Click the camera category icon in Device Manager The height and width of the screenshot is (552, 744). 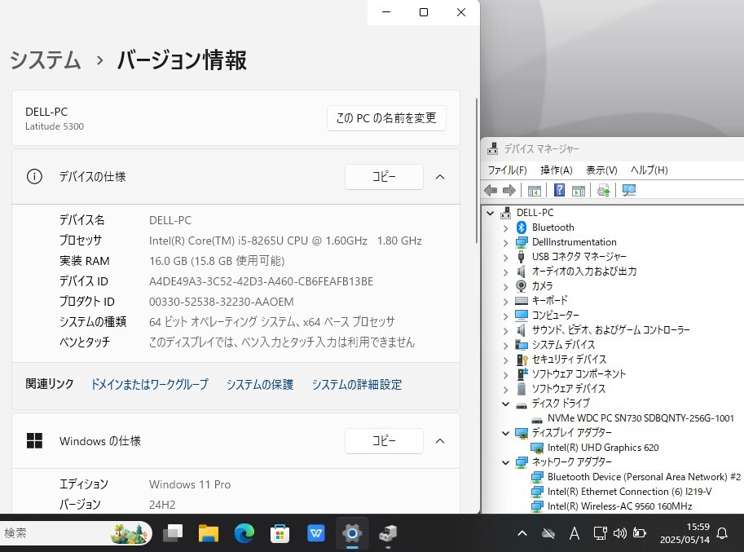click(519, 285)
